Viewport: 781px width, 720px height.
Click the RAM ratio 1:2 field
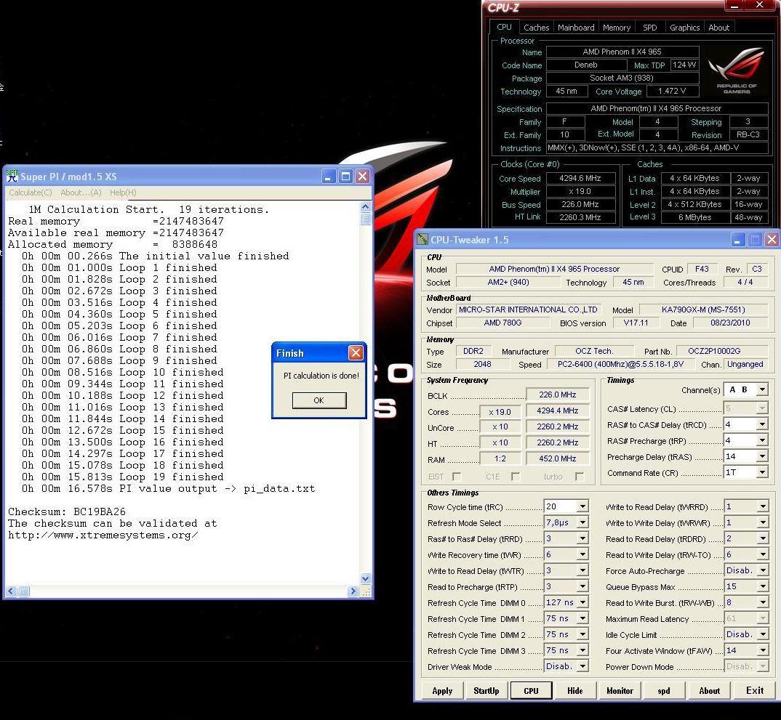500,458
